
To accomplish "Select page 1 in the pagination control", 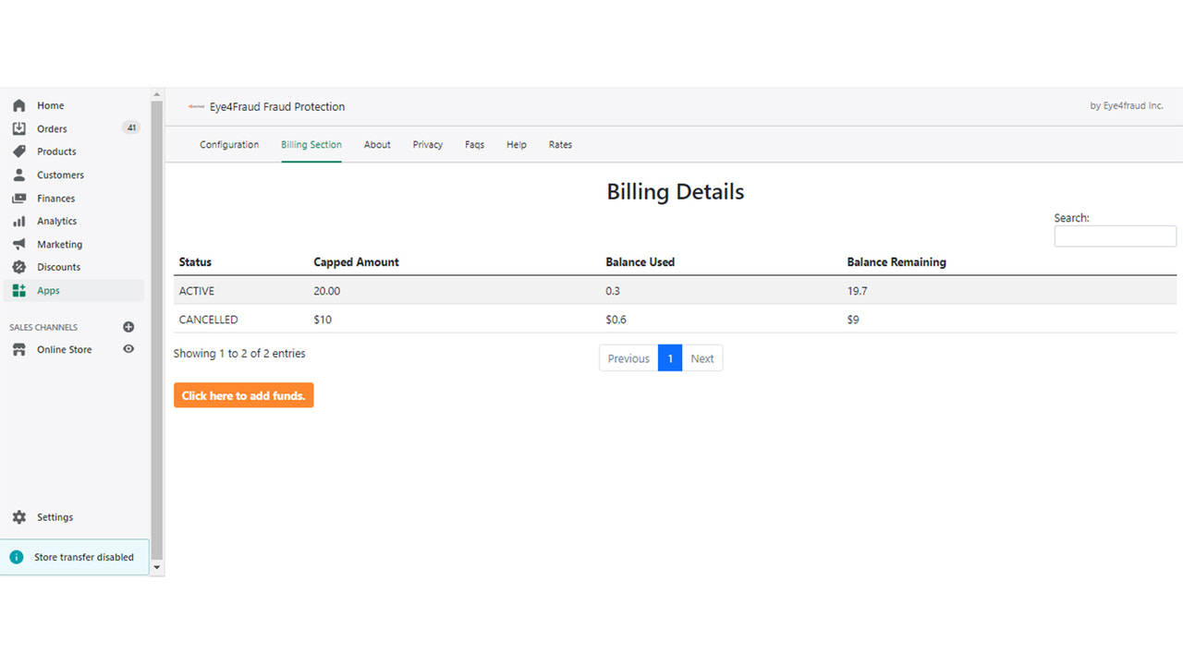I will pos(670,357).
